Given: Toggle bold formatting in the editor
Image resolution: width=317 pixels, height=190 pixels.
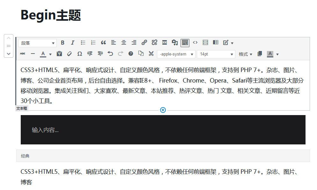Looking at the screenshot, I should click(63, 42).
